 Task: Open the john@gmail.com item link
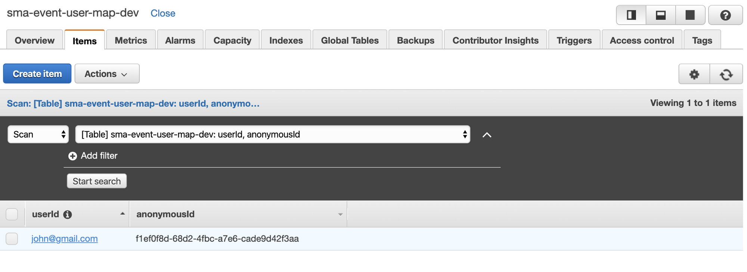(65, 239)
